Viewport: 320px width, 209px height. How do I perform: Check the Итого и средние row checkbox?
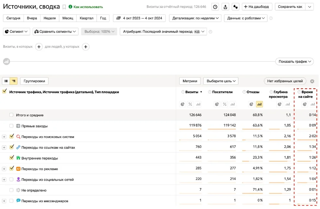point(11,115)
